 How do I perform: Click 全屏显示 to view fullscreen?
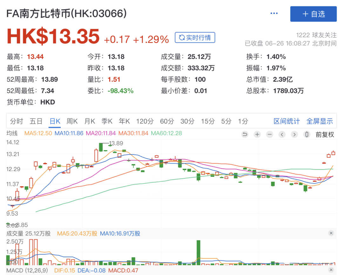(319, 121)
